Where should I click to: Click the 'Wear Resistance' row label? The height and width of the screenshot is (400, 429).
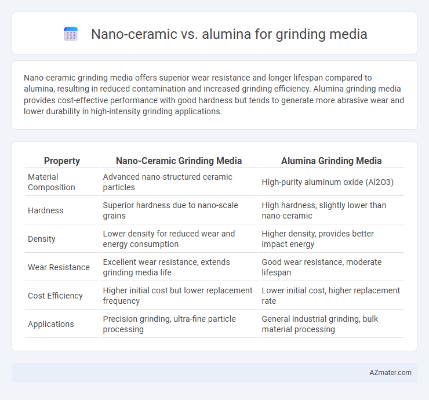pyautogui.click(x=59, y=267)
